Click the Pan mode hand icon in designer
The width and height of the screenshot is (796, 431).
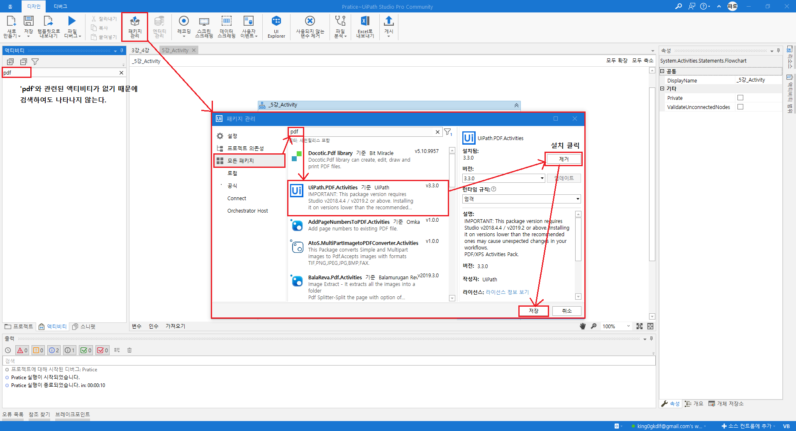(583, 326)
